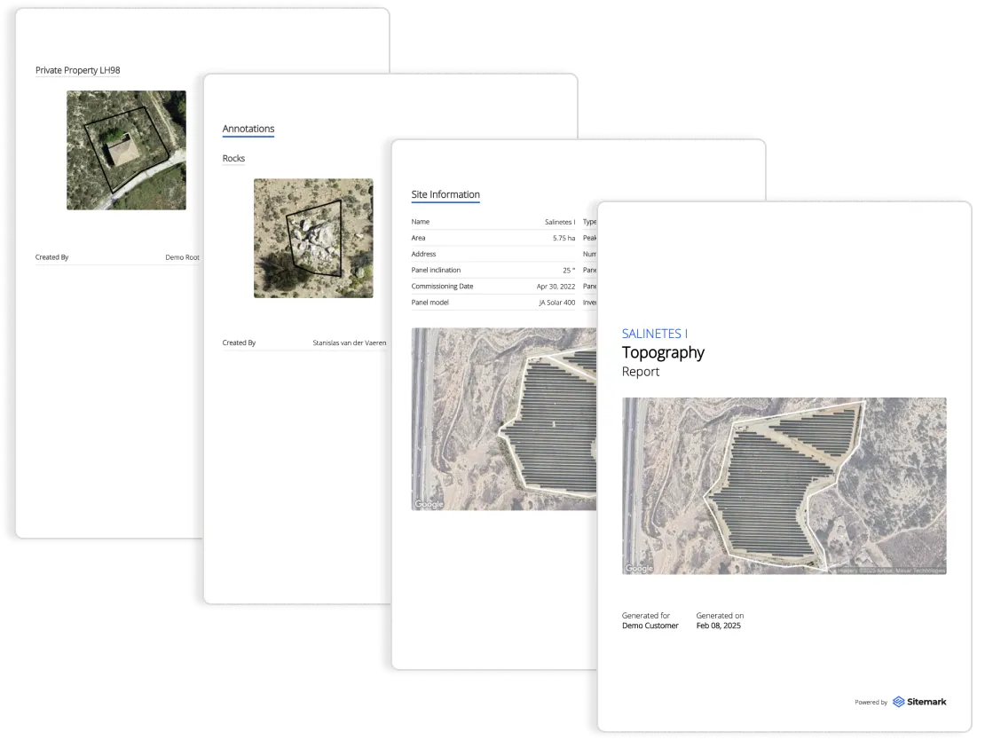Select the Area row label
Screen dimensions: 1001x740
point(418,238)
